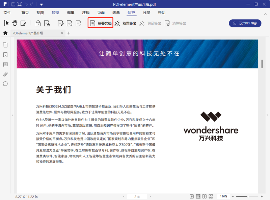270x200 pixels.
Task: Click the 签署文档 button
Action: (100, 23)
